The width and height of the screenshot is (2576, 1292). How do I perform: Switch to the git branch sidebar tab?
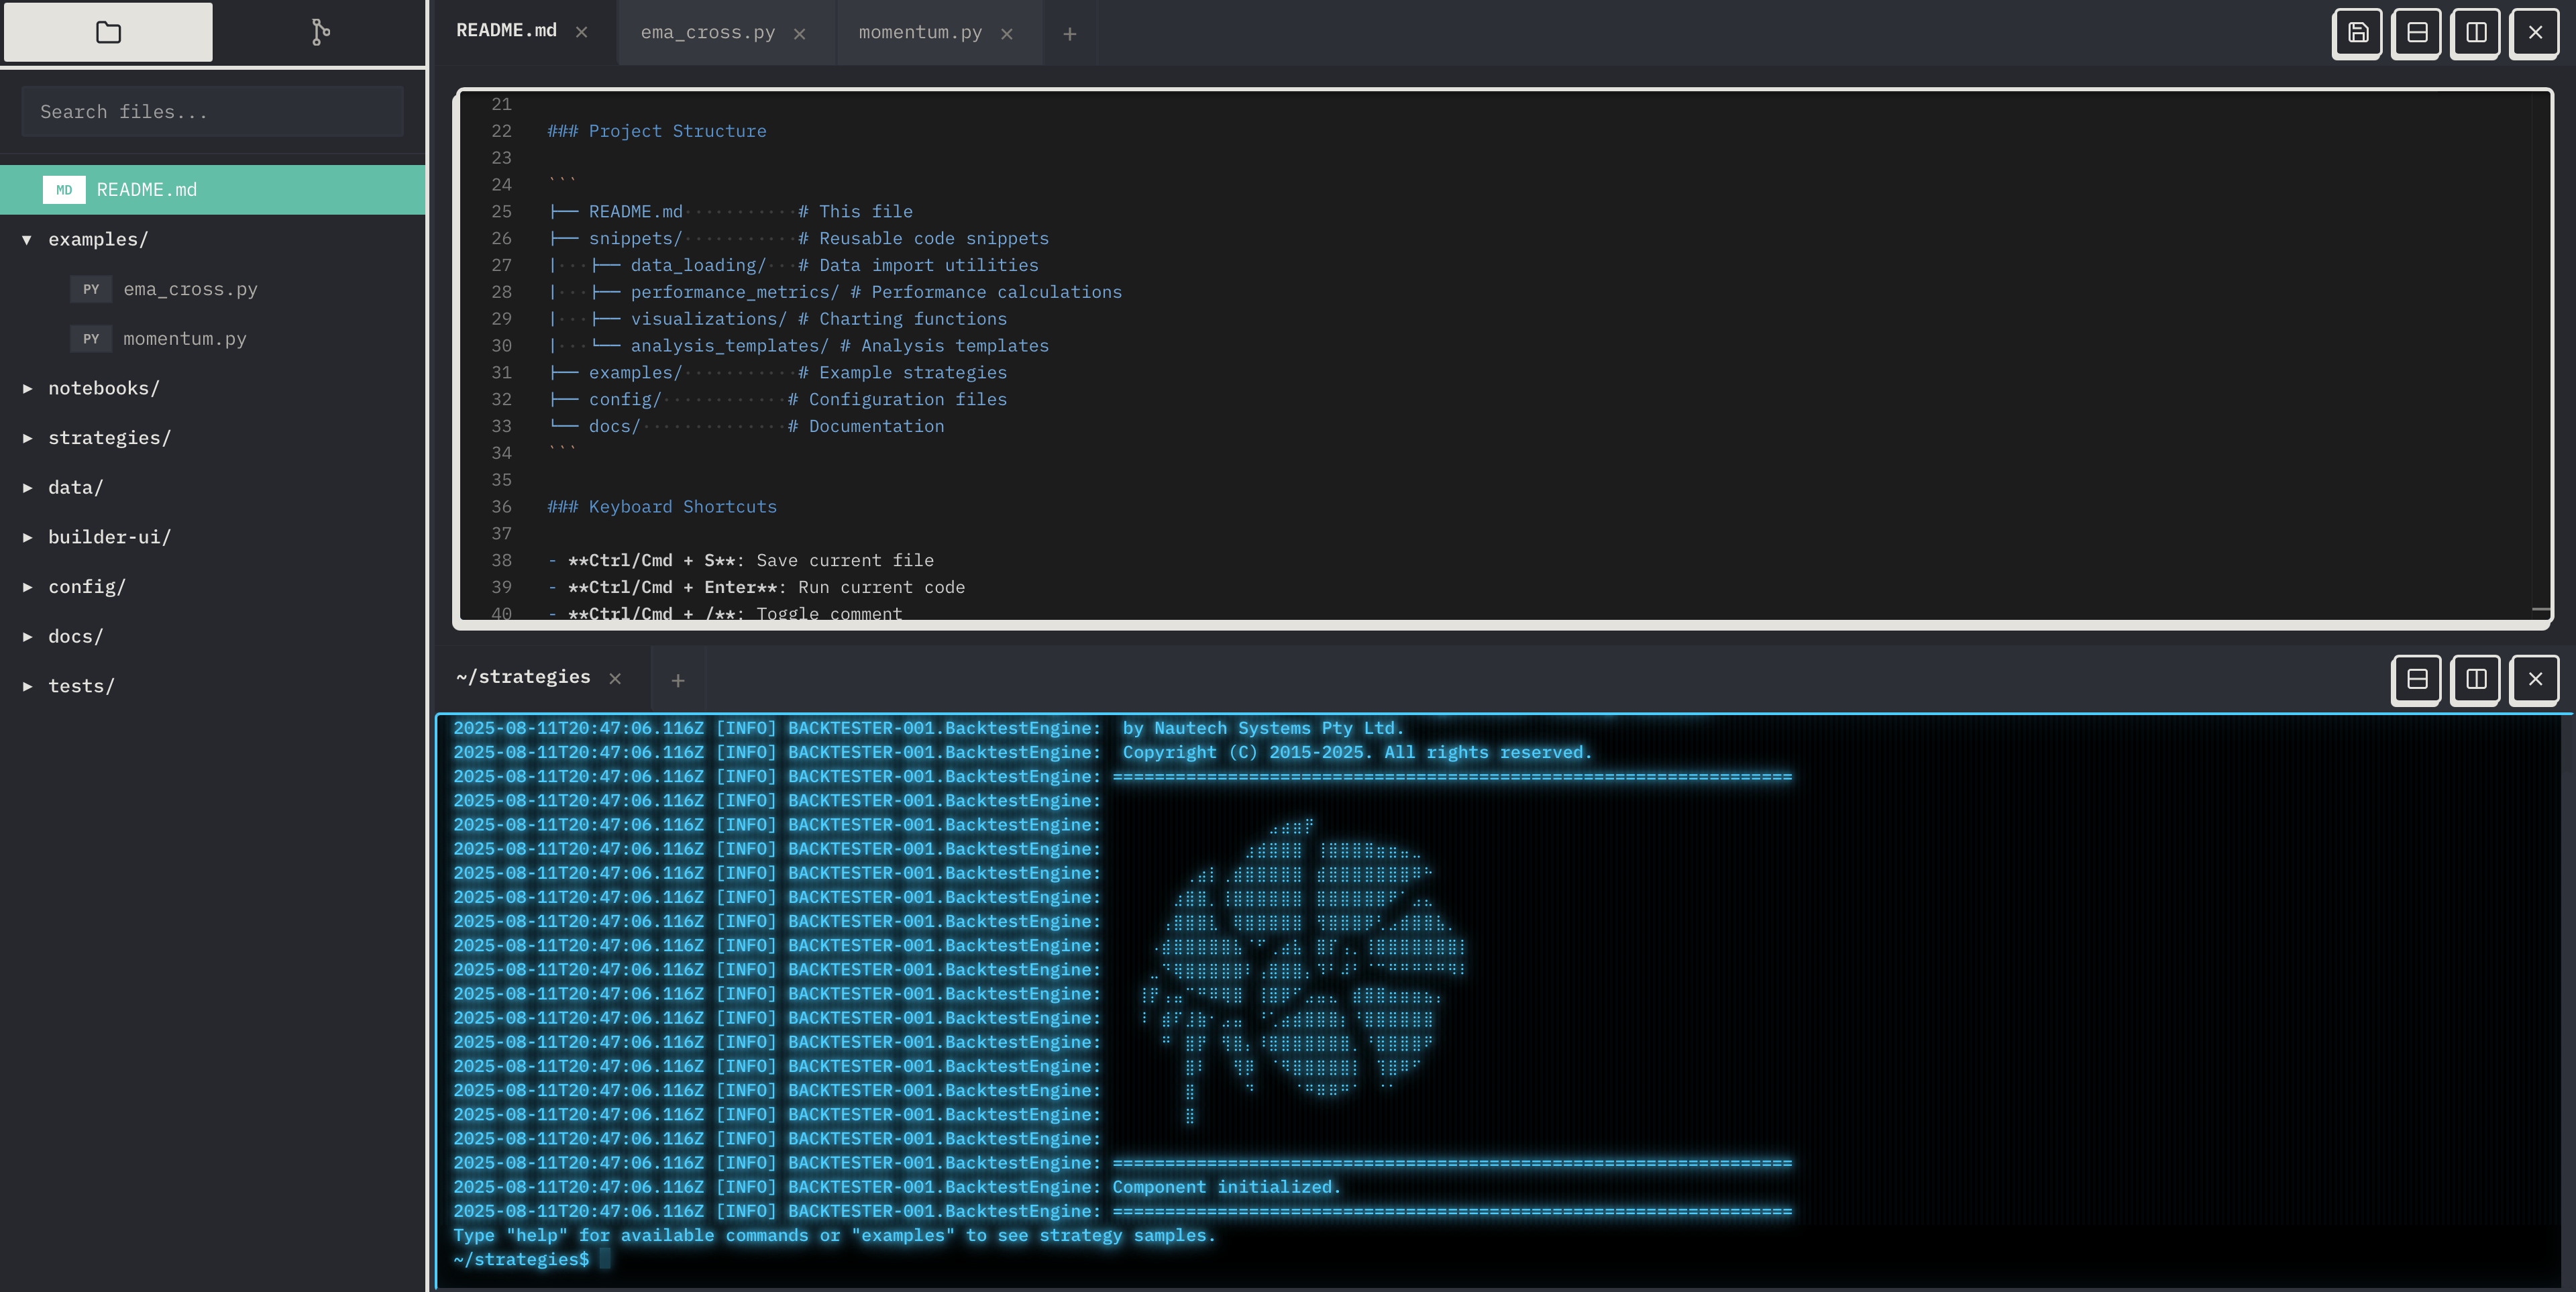tap(320, 32)
